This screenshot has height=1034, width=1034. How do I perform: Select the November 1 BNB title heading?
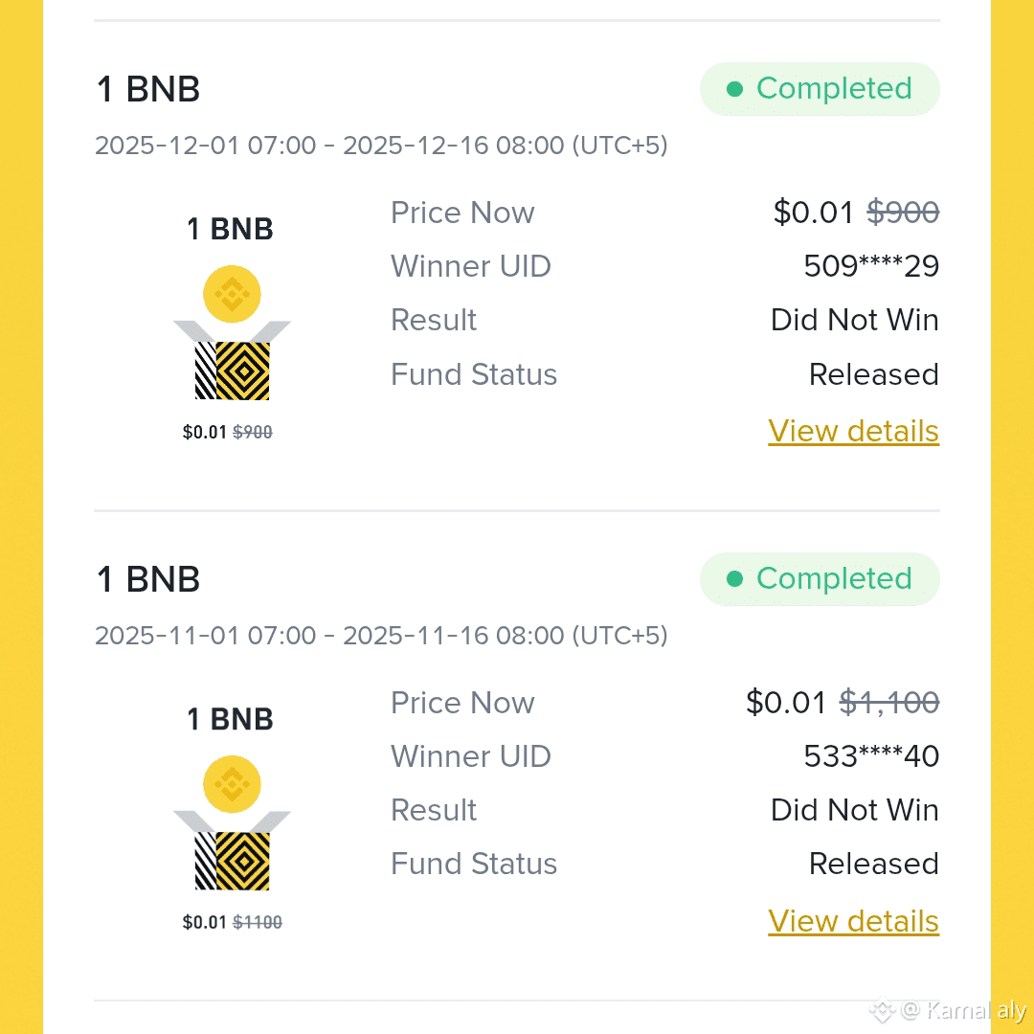(x=146, y=578)
